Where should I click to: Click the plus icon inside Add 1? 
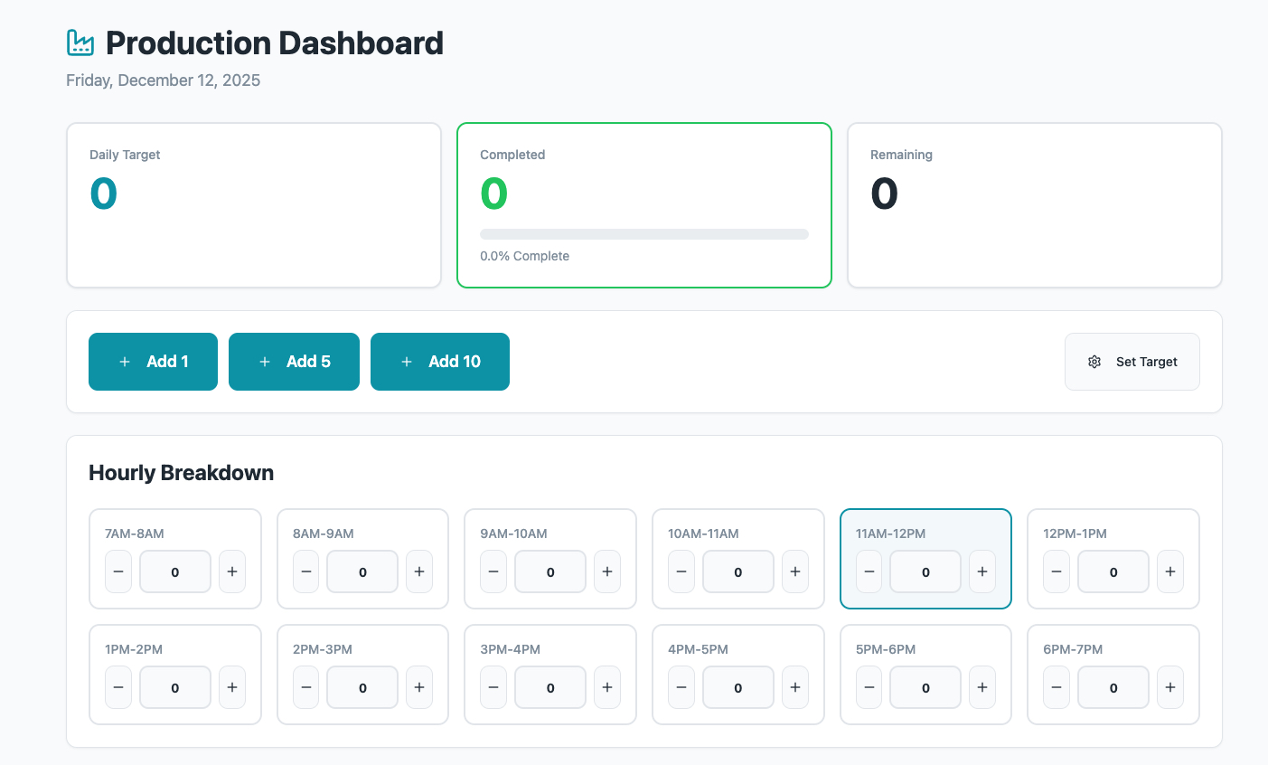125,361
